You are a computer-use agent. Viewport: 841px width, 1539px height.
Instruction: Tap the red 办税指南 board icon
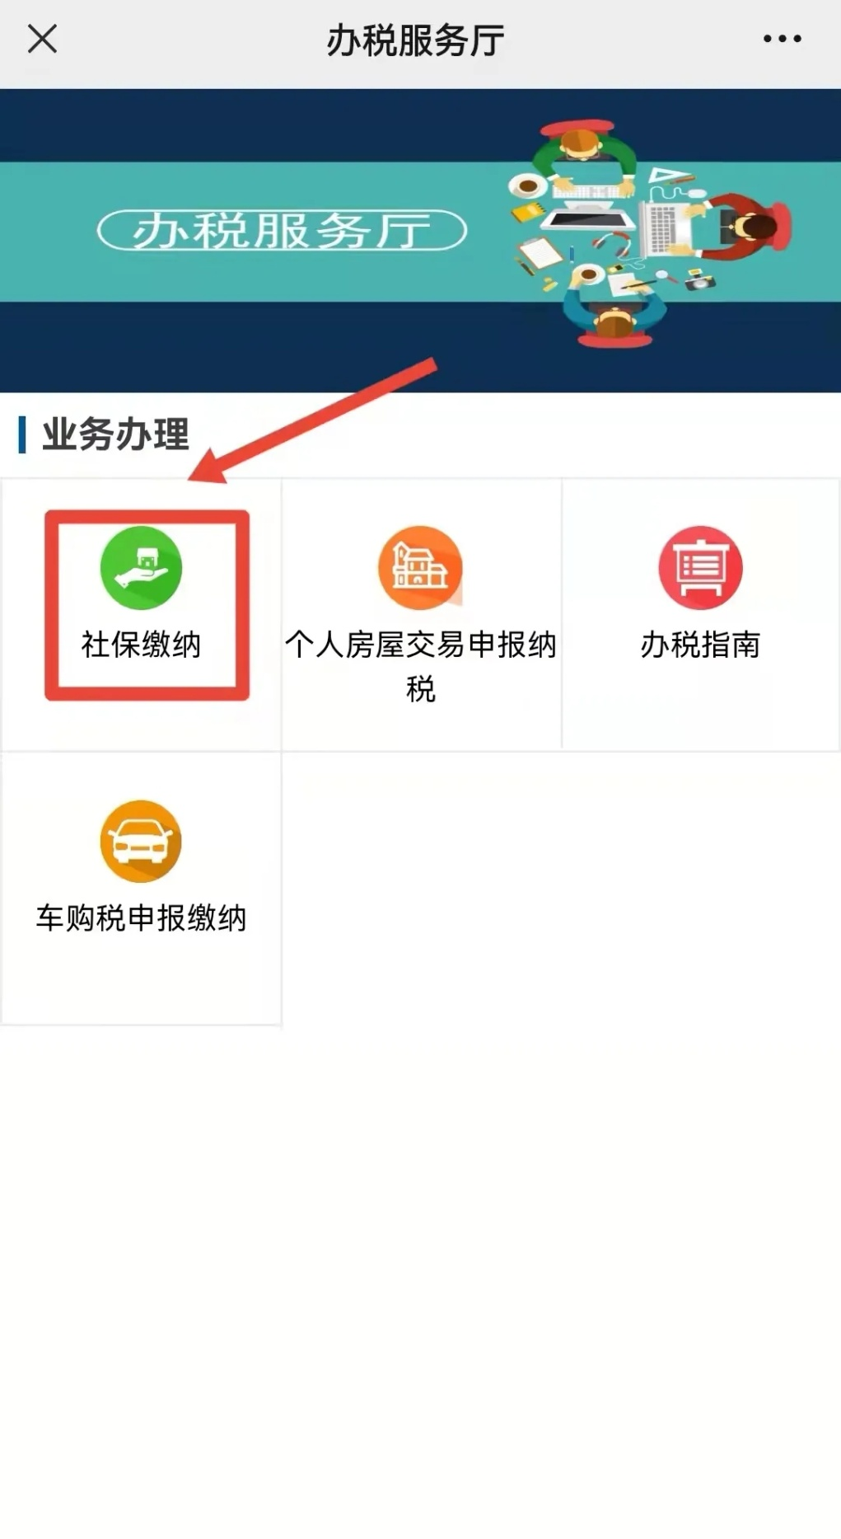(x=700, y=568)
